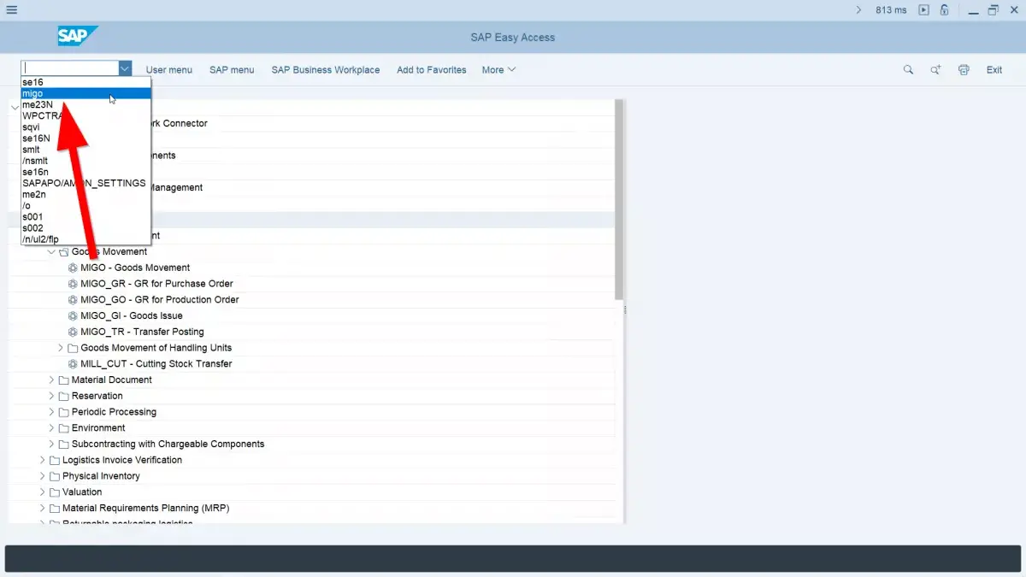1026x577 pixels.
Task: Expand the Periodic Processing chevron
Action: [x=51, y=412]
